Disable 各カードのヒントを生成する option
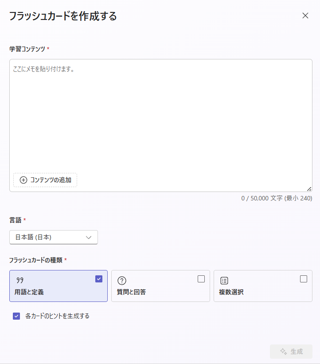The width and height of the screenshot is (320, 364). point(17,316)
